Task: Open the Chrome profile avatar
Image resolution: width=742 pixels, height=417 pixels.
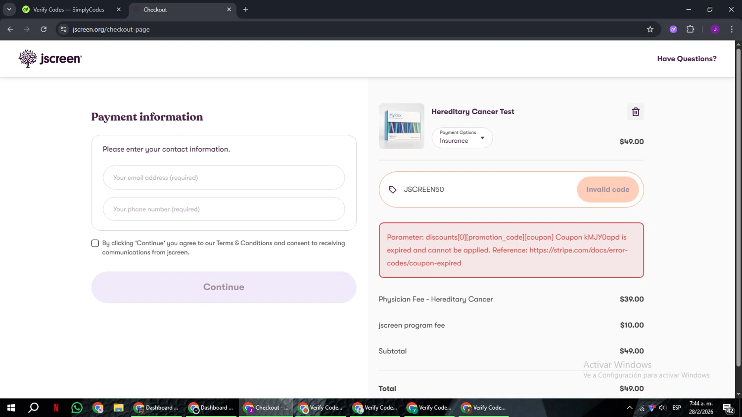Action: 715,29
